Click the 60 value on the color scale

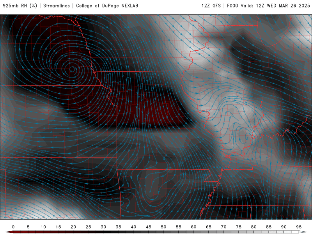(193, 227)
